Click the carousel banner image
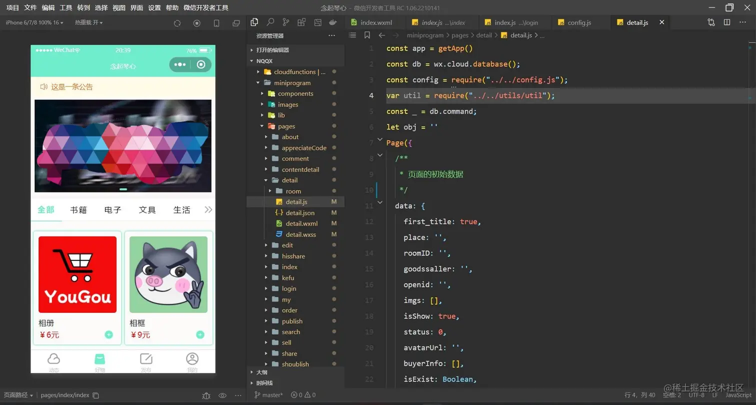Image resolution: width=756 pixels, height=405 pixels. 123,145
